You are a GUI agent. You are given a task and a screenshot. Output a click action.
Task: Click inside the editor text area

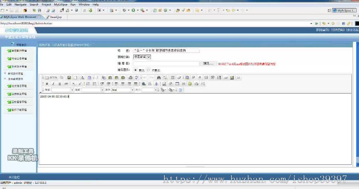[195, 129]
